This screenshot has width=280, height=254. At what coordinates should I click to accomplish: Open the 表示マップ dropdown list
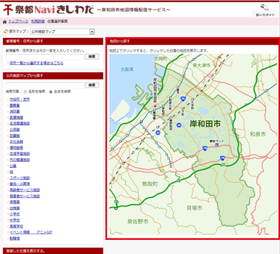[x=62, y=31]
